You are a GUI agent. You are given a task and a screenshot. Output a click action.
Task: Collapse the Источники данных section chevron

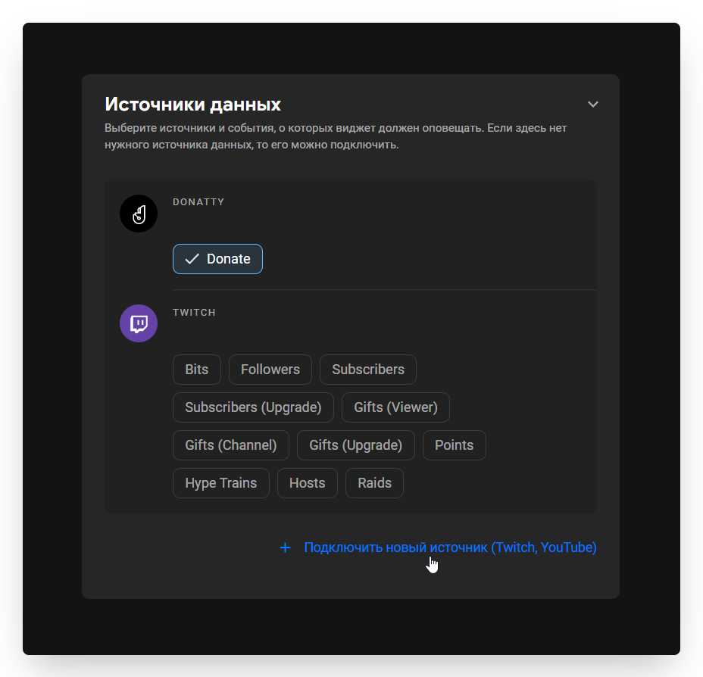coord(593,105)
